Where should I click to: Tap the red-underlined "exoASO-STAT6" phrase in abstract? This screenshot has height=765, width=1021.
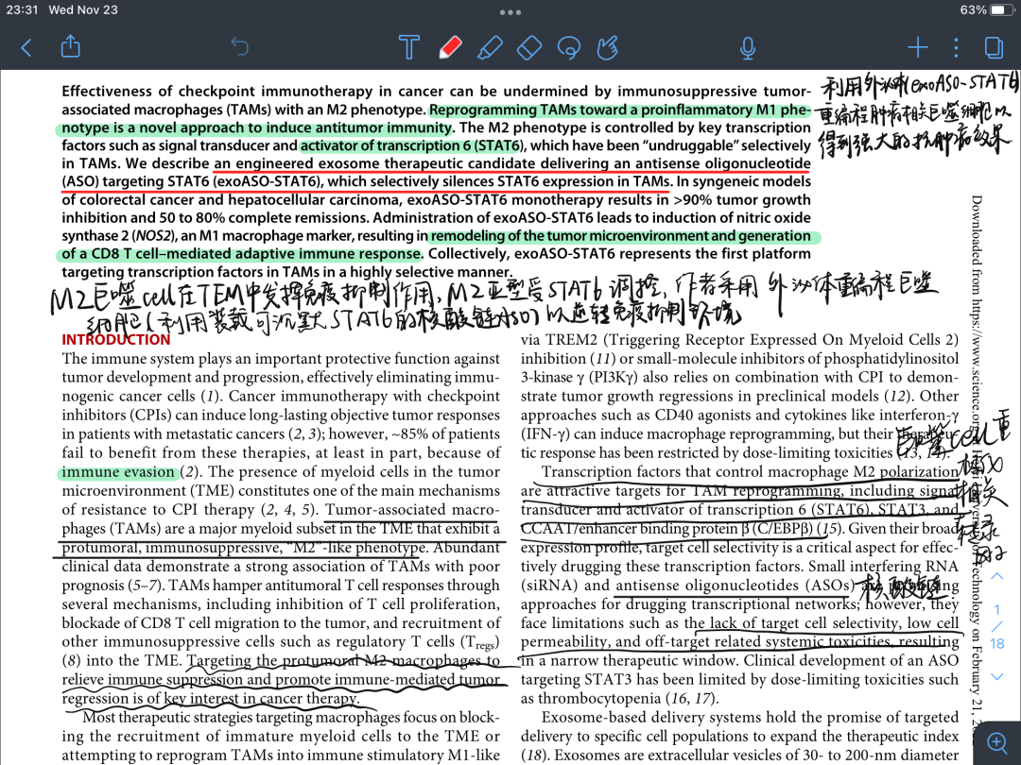[267, 181]
